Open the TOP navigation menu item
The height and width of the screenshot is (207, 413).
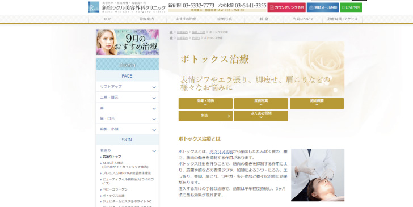point(107,19)
